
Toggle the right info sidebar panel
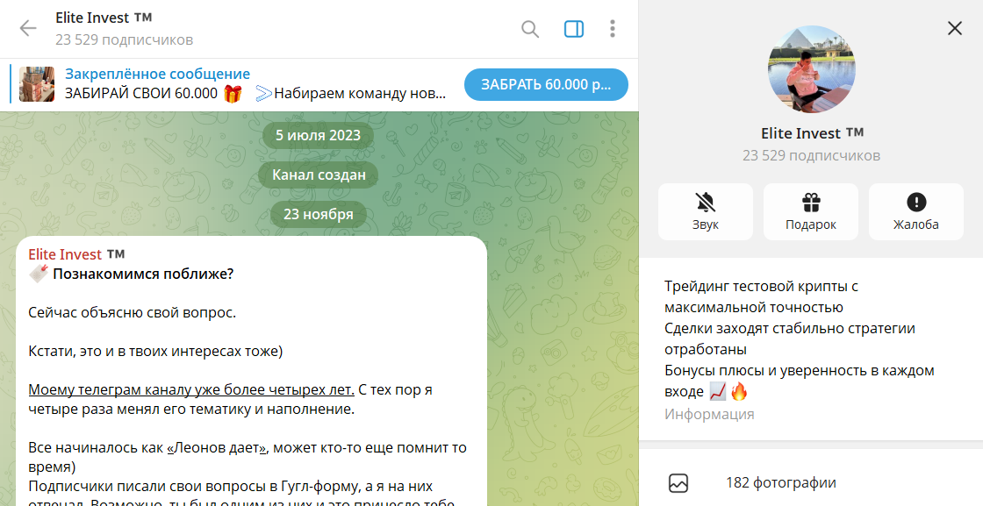tap(574, 29)
